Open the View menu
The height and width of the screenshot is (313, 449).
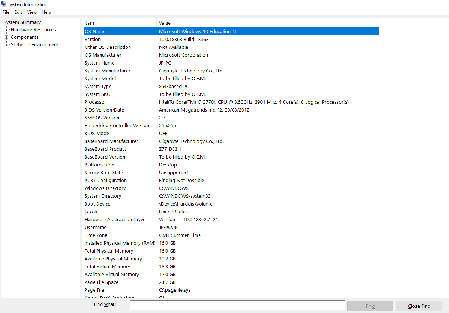pyautogui.click(x=32, y=12)
